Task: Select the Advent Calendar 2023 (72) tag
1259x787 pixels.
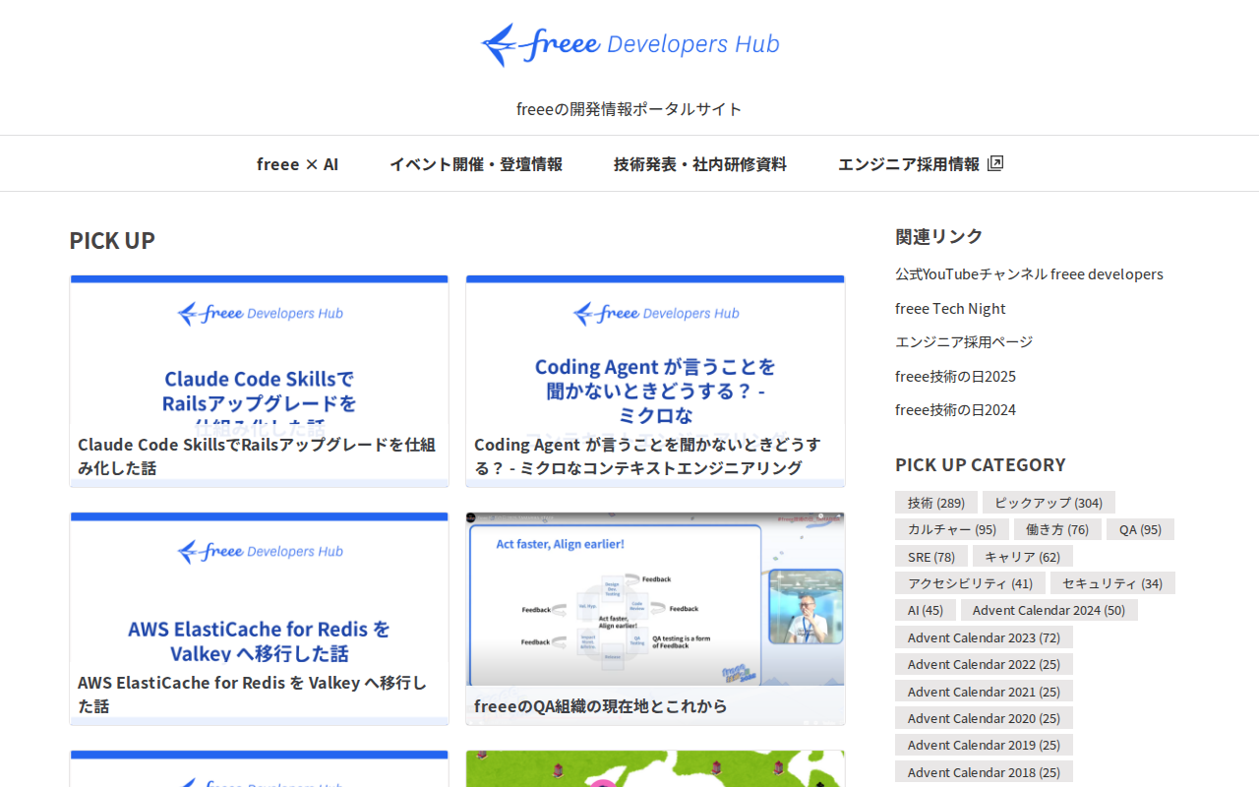Action: click(984, 637)
